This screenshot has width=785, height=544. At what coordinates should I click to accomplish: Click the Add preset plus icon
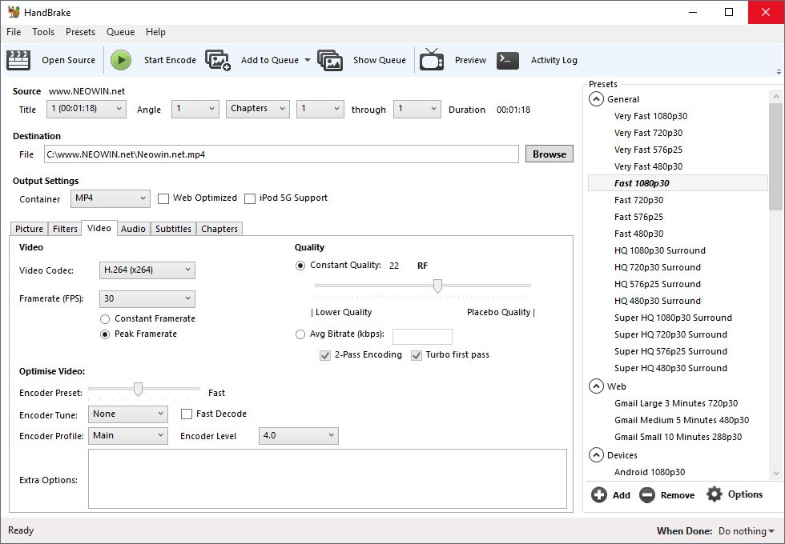point(599,495)
